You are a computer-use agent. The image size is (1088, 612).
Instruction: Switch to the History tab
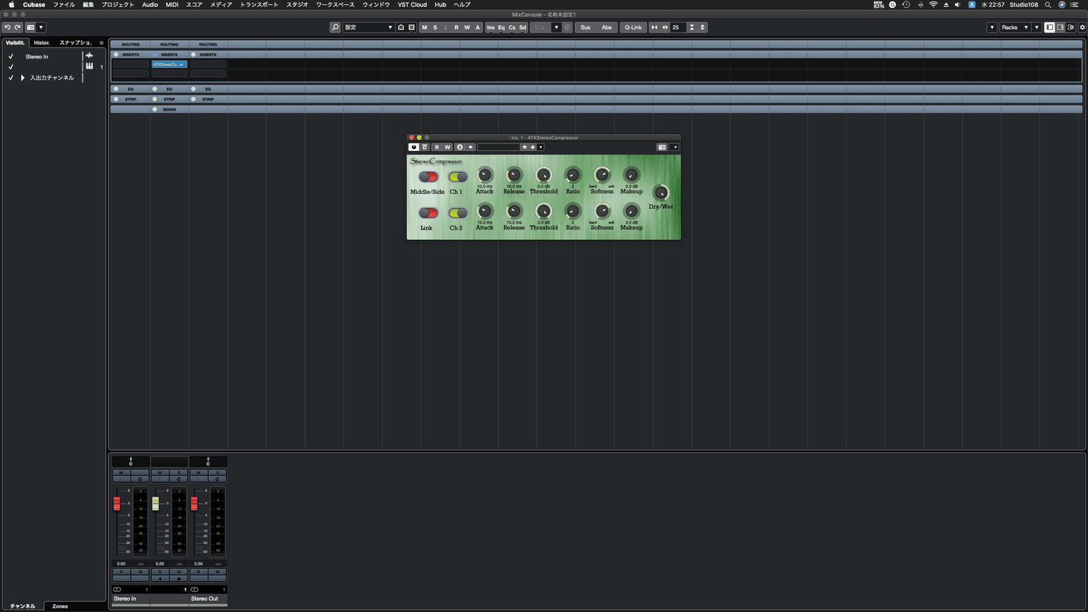coord(42,42)
